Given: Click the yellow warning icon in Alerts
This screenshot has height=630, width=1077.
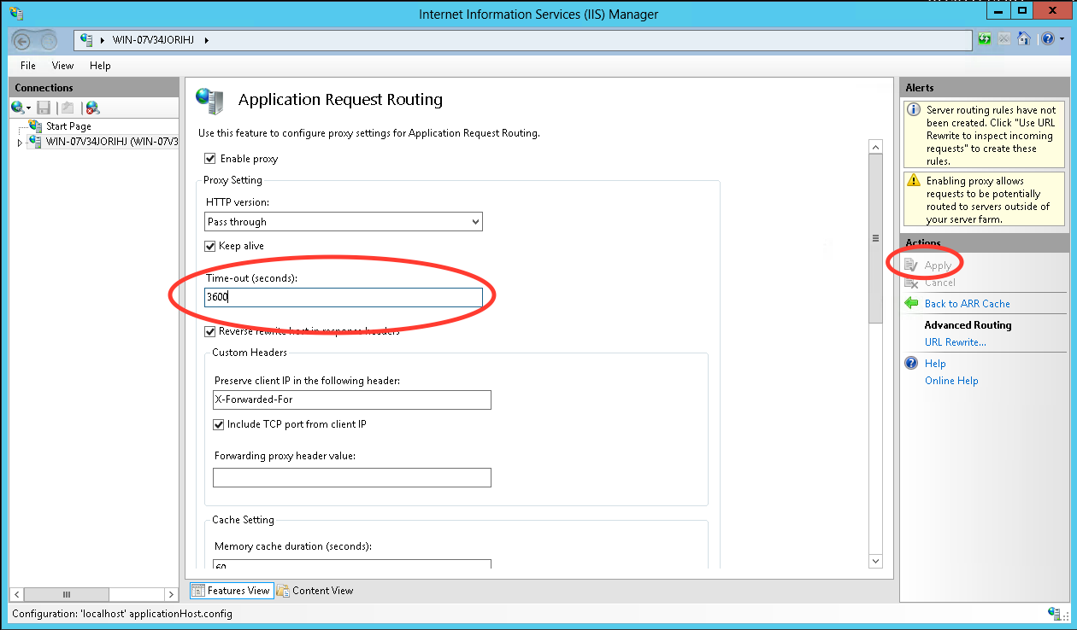Looking at the screenshot, I should pyautogui.click(x=915, y=181).
